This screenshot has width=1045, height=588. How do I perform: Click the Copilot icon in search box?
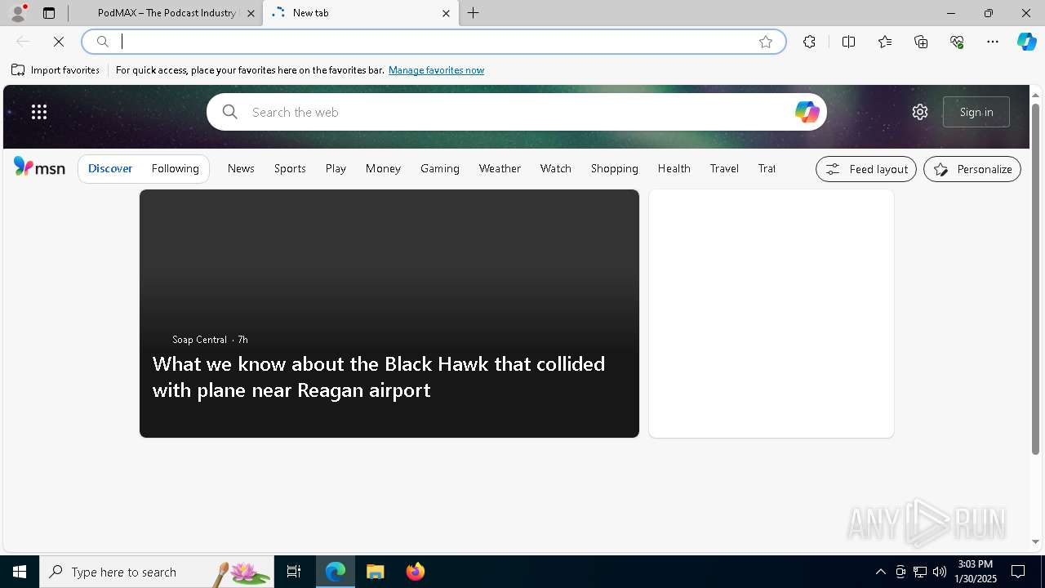coord(807,112)
